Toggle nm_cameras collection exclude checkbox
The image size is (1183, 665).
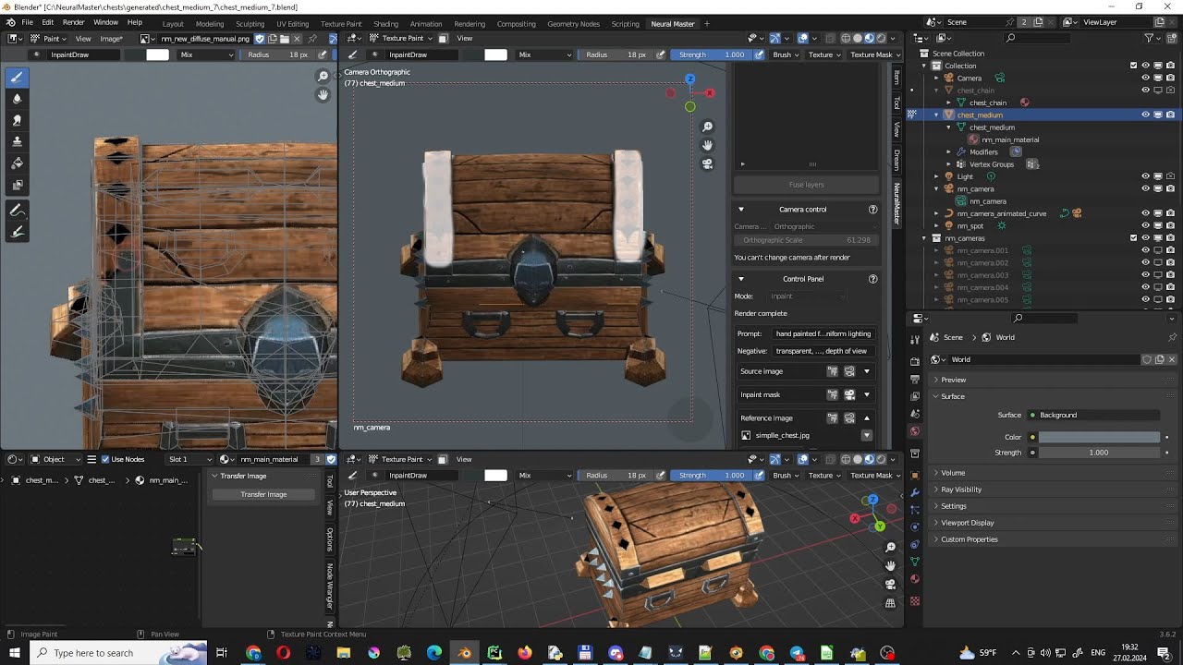point(1134,238)
